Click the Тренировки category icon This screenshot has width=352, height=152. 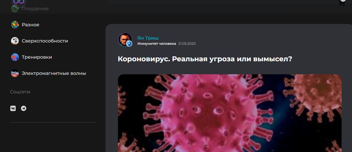[x=15, y=57]
